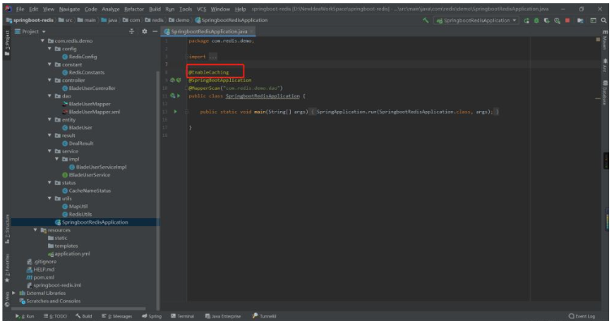Select CacheNameStatus in tree
The height and width of the screenshot is (321, 610).
86,190
